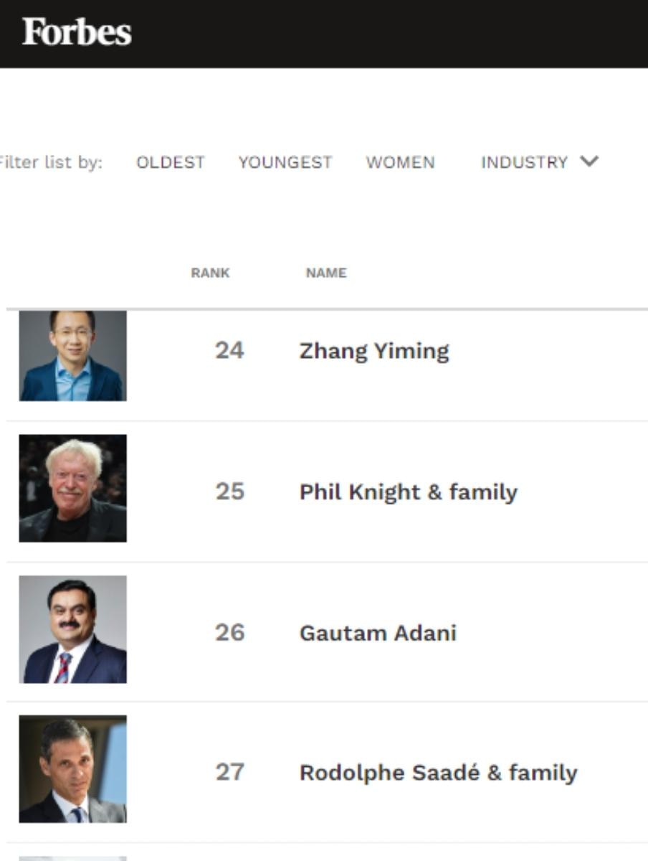The height and width of the screenshot is (861, 648).
Task: Open the Industry filter dropdown
Action: point(525,162)
